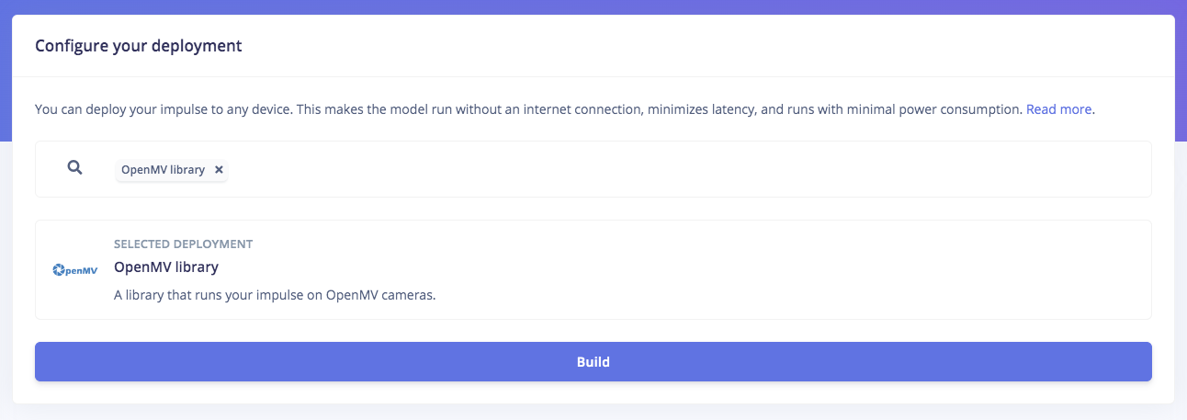Click the OpenMV logo icon

[75, 270]
